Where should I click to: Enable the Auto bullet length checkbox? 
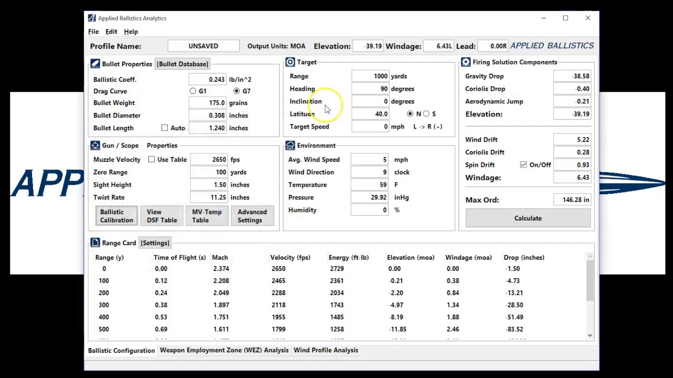pos(165,128)
